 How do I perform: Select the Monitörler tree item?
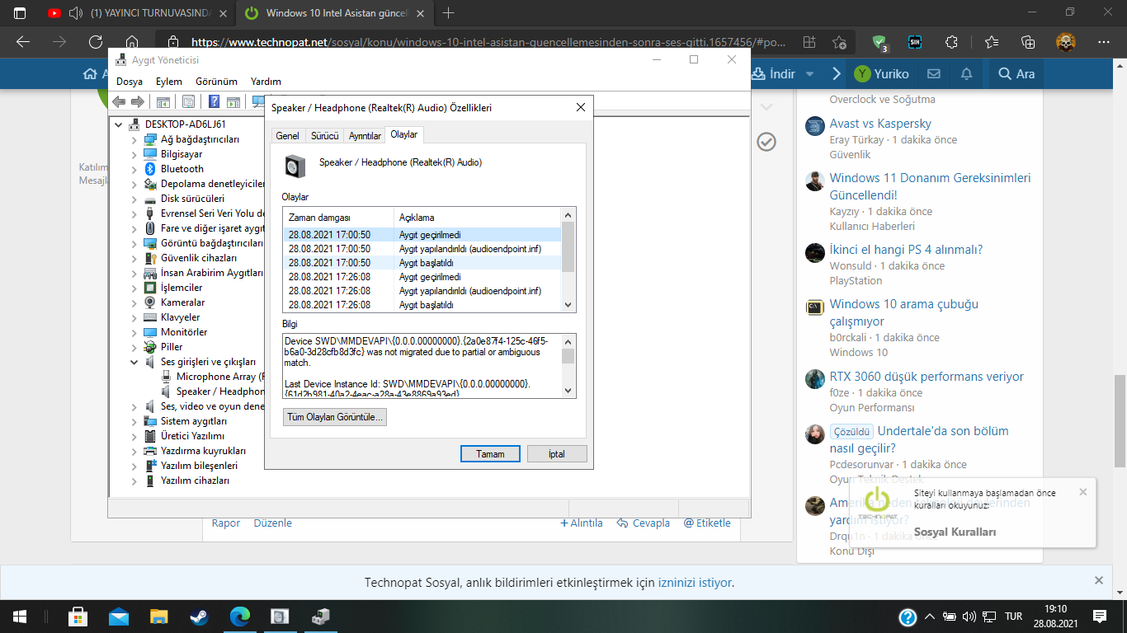[183, 332]
